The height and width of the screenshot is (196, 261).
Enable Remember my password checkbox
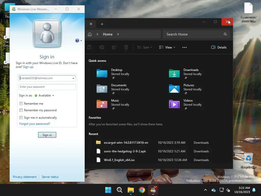click(x=21, y=110)
